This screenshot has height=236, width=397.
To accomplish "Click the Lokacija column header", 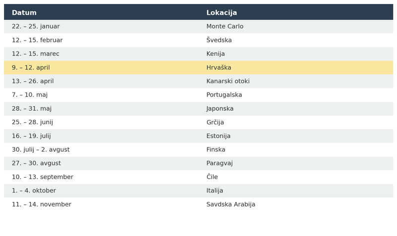I will click(296, 12).
